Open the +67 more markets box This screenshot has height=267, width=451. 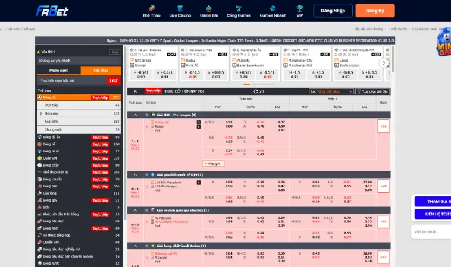[383, 126]
